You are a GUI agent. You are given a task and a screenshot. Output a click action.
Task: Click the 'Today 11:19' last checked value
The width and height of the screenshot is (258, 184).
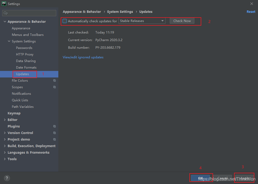pyautogui.click(x=105, y=32)
